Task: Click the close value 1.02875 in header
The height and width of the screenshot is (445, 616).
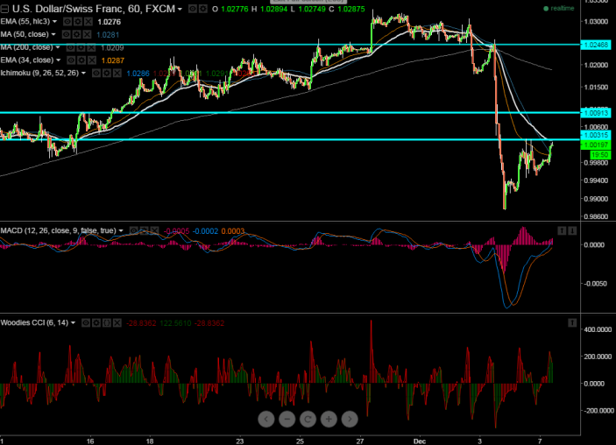Action: click(351, 9)
